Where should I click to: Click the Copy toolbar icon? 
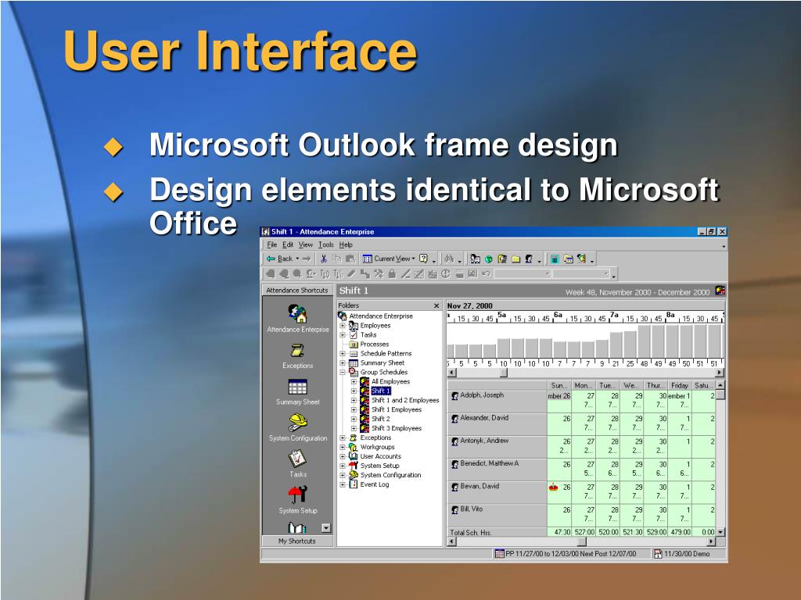337,259
